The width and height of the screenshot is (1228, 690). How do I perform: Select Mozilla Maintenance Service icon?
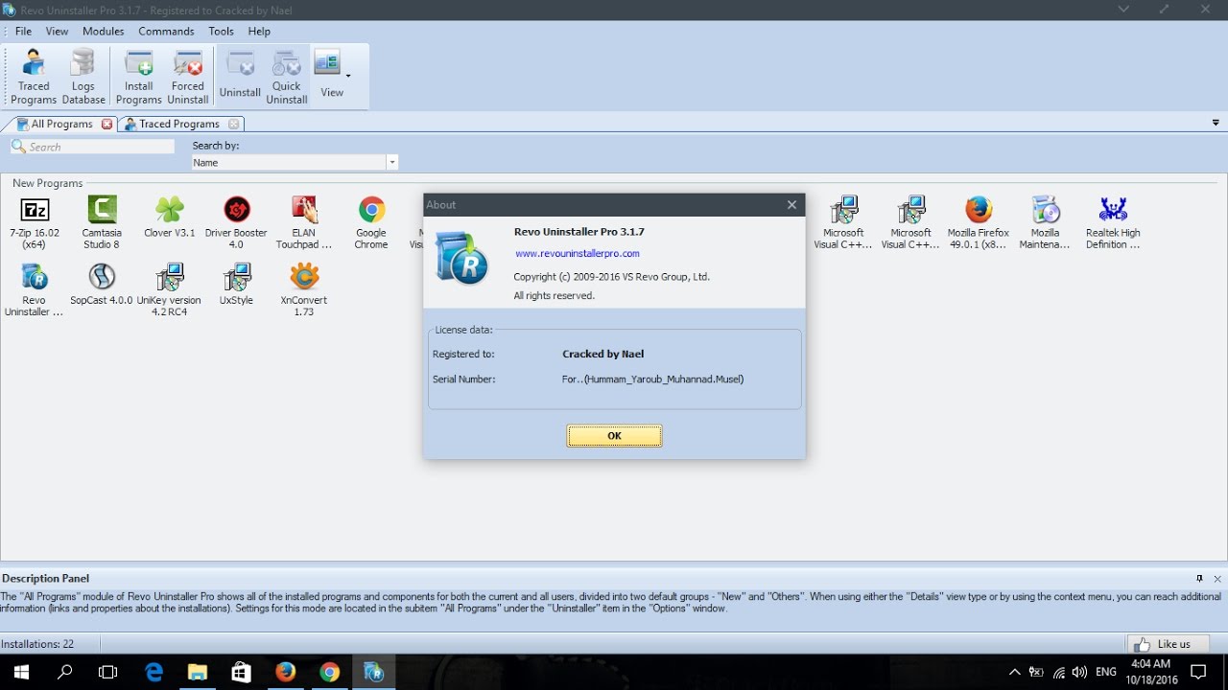point(1045,223)
